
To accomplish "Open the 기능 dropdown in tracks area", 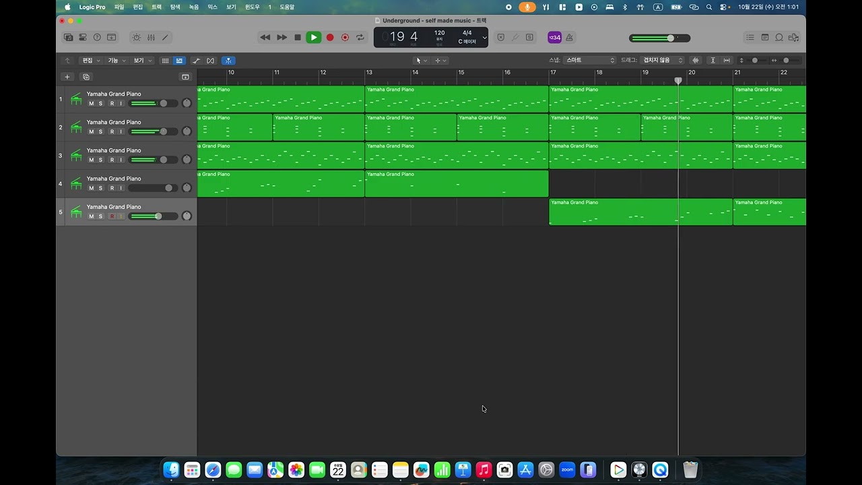I will pos(117,61).
